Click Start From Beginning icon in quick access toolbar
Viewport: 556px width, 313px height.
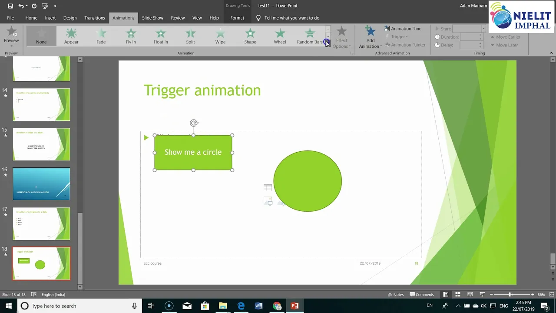[44, 6]
